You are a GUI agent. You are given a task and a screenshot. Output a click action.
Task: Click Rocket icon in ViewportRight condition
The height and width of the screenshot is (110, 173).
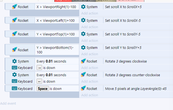15,7
